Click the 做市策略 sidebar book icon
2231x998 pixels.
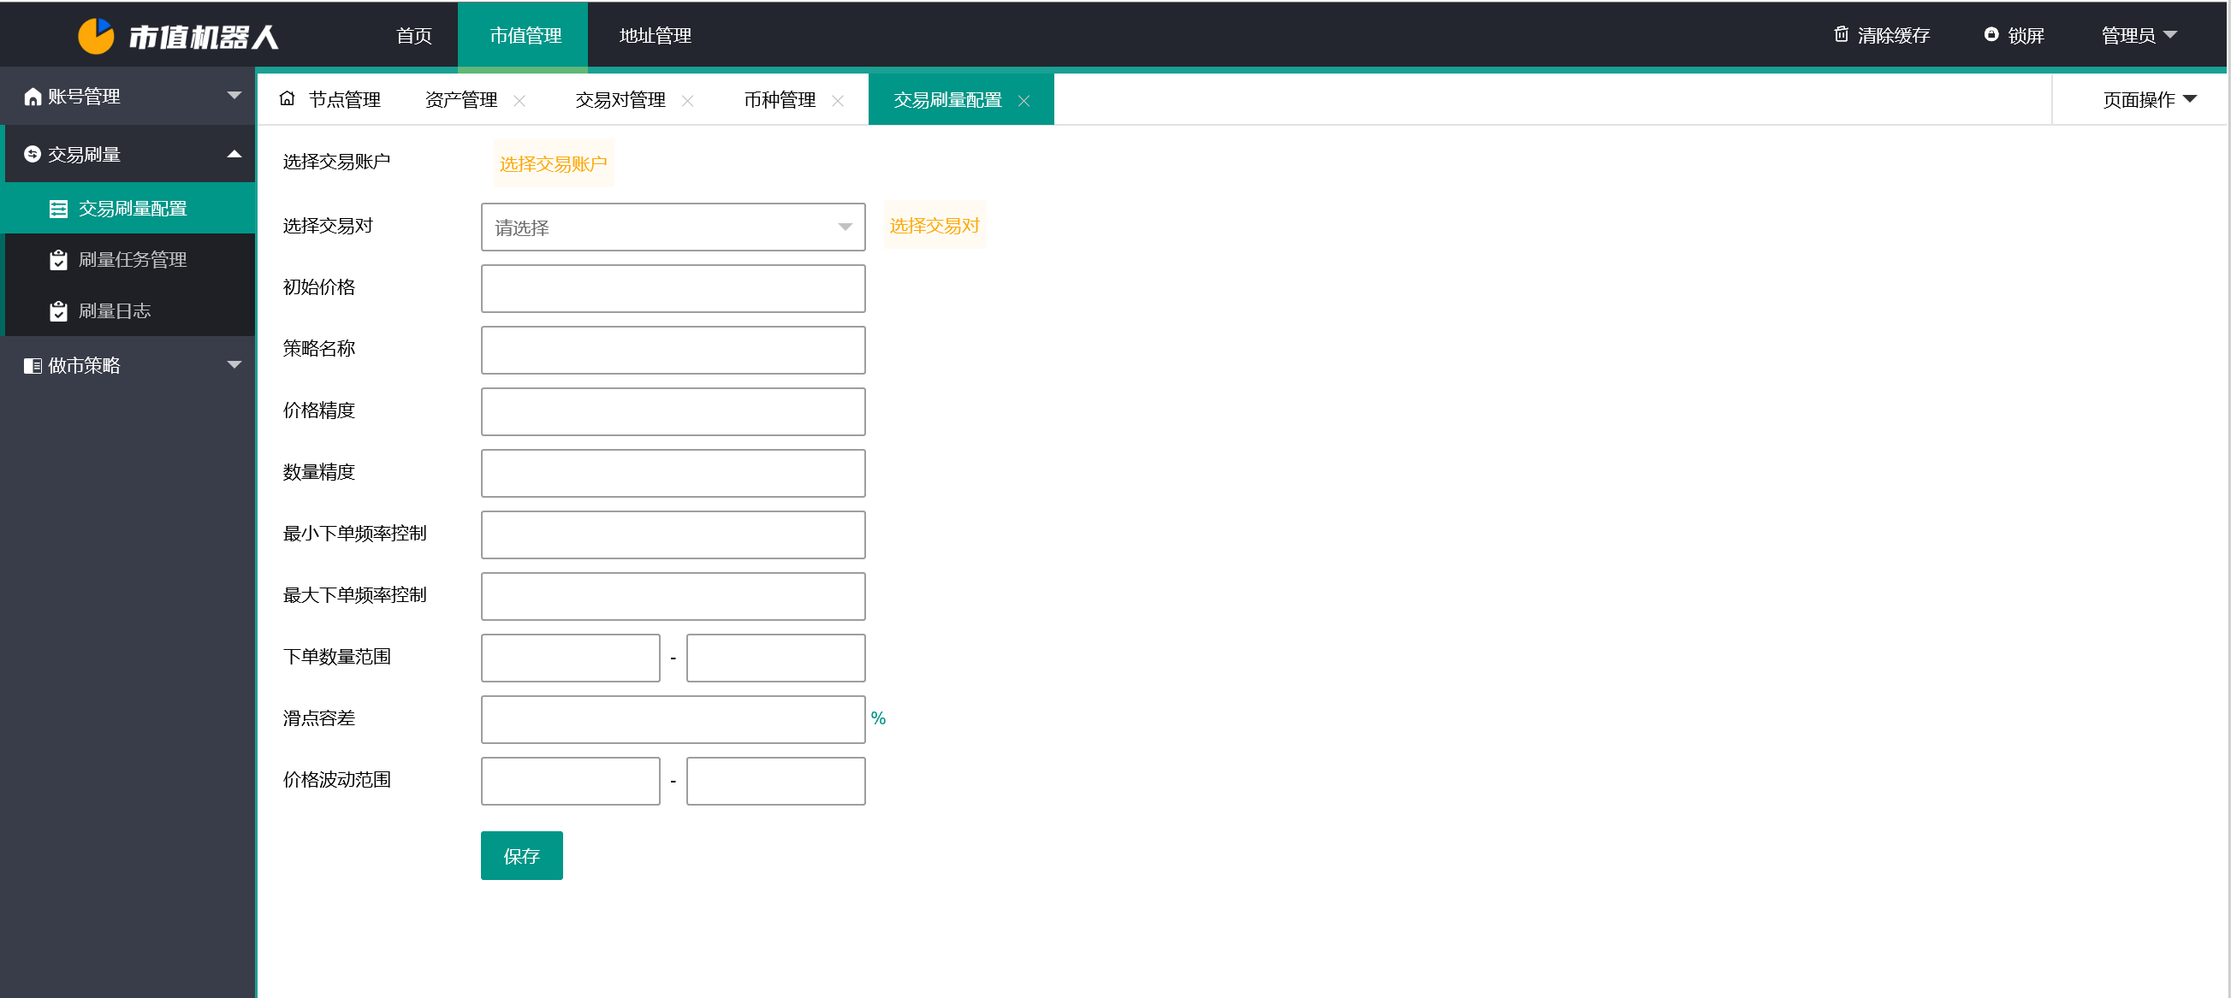tap(33, 365)
